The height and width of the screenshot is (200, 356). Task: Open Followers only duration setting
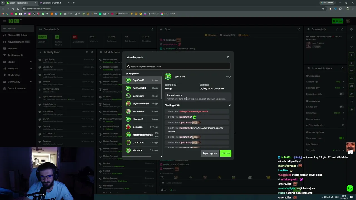[x=325, y=88]
